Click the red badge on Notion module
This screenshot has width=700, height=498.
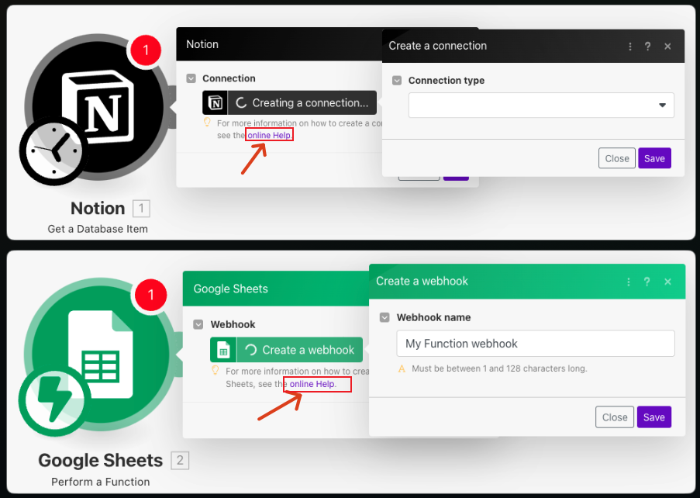(x=146, y=50)
